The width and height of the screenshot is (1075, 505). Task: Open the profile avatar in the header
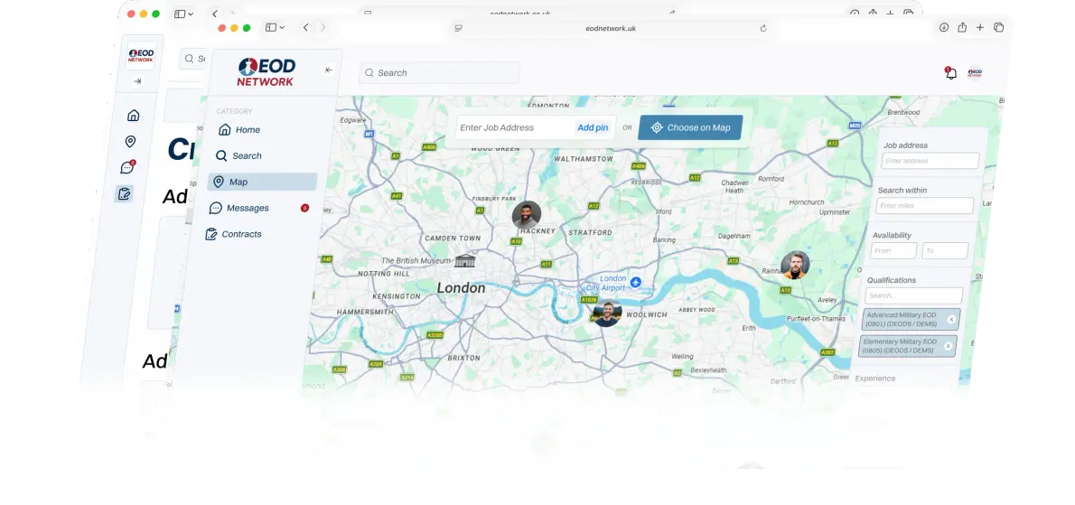974,72
